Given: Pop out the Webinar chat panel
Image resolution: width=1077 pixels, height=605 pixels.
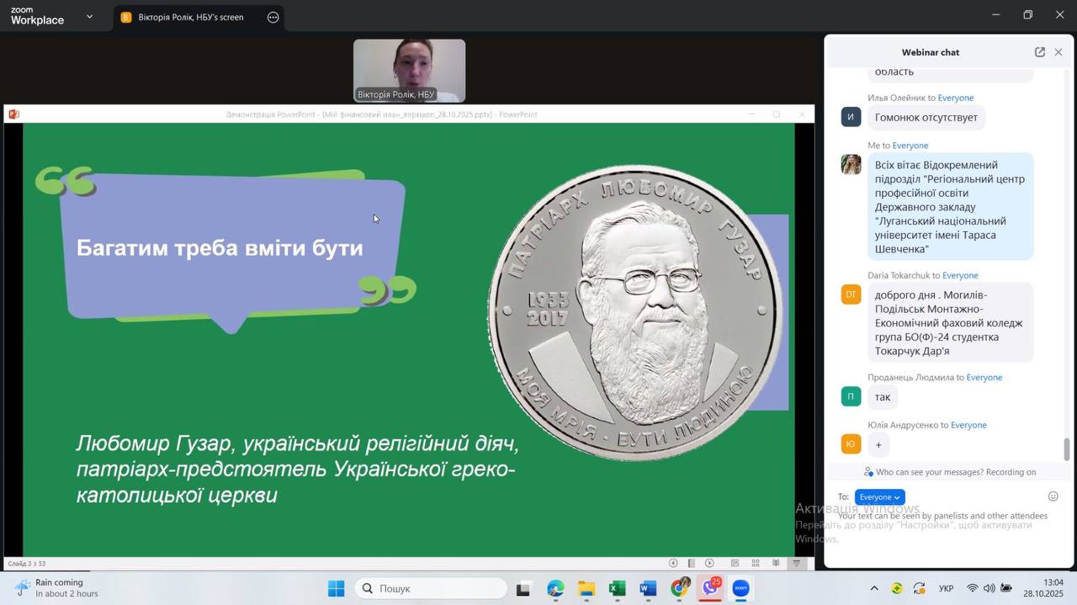Looking at the screenshot, I should pos(1040,52).
